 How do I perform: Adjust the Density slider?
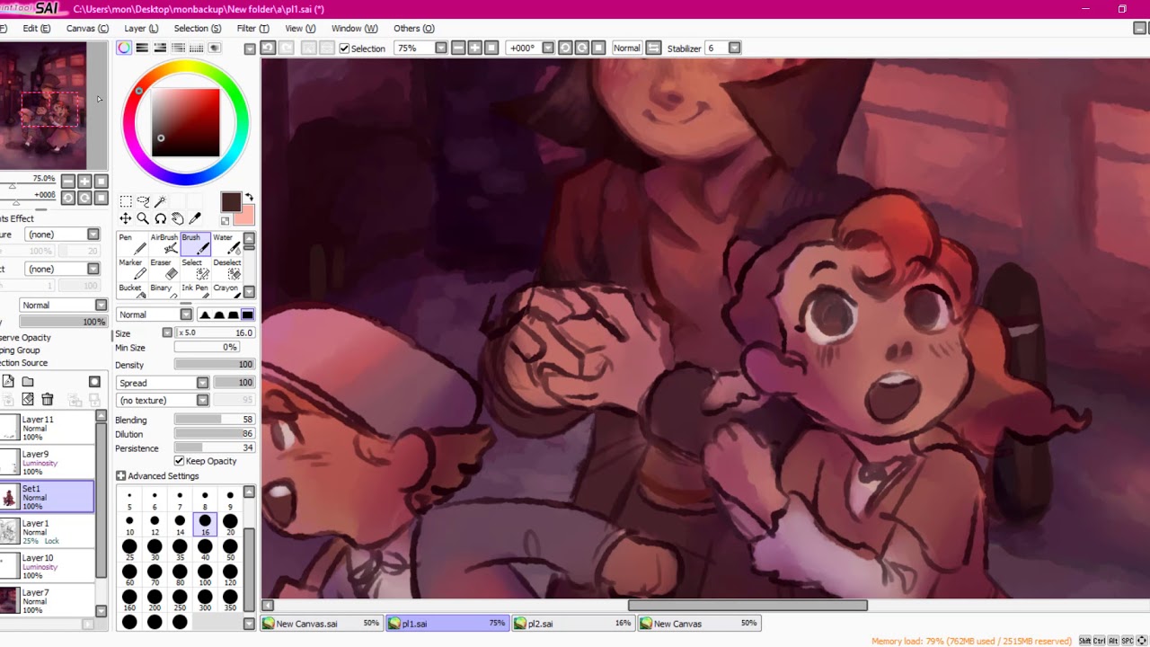(215, 365)
